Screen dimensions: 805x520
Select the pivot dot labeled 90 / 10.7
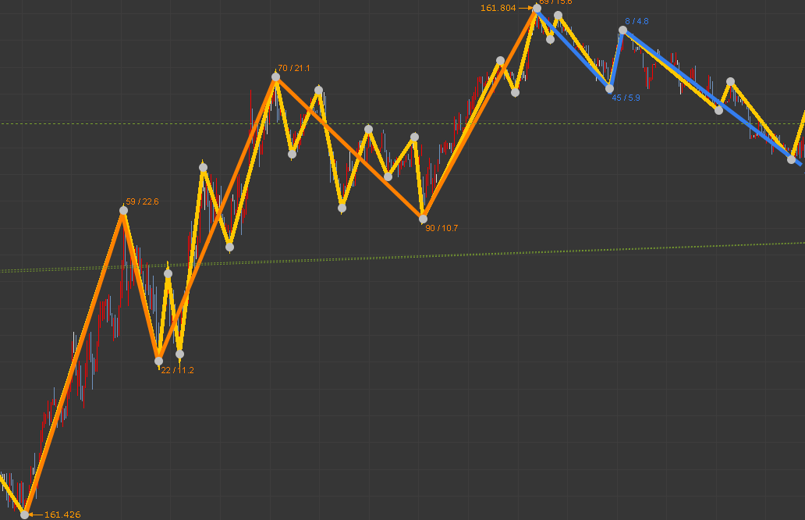tap(423, 219)
